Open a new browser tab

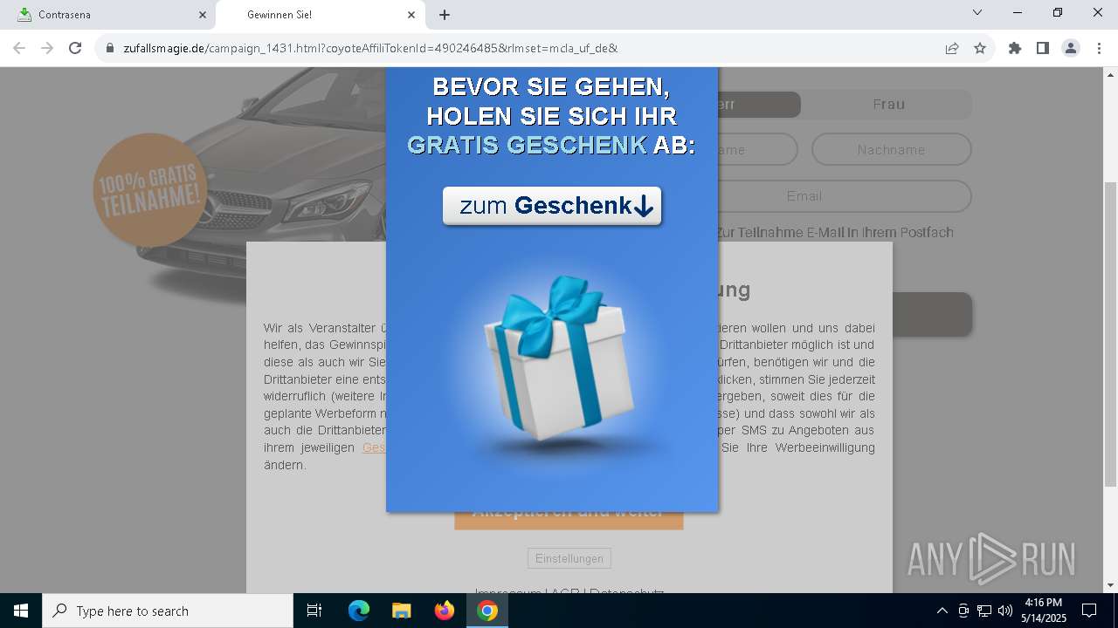click(445, 15)
